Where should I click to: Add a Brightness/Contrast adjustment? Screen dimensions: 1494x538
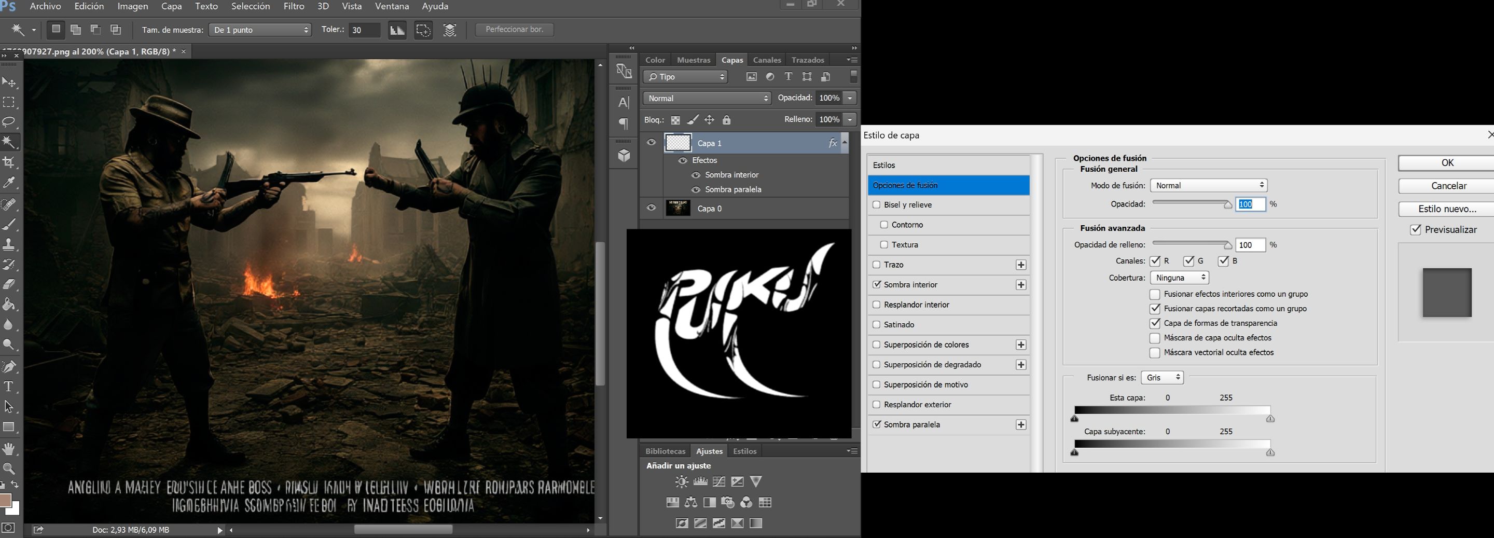click(682, 482)
